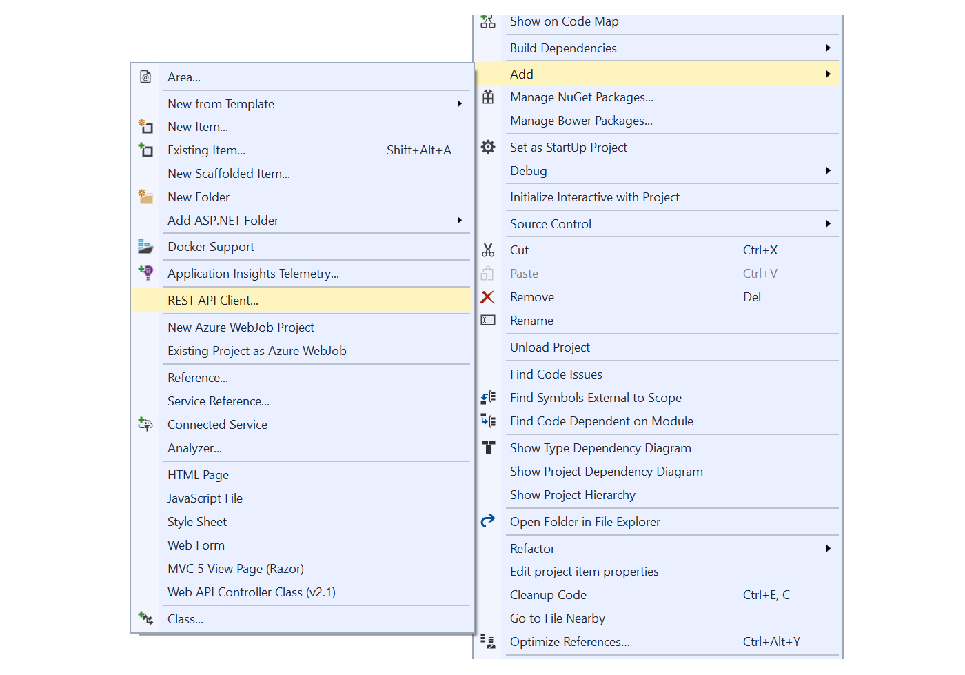Click the red X Remove icon

pyautogui.click(x=487, y=297)
